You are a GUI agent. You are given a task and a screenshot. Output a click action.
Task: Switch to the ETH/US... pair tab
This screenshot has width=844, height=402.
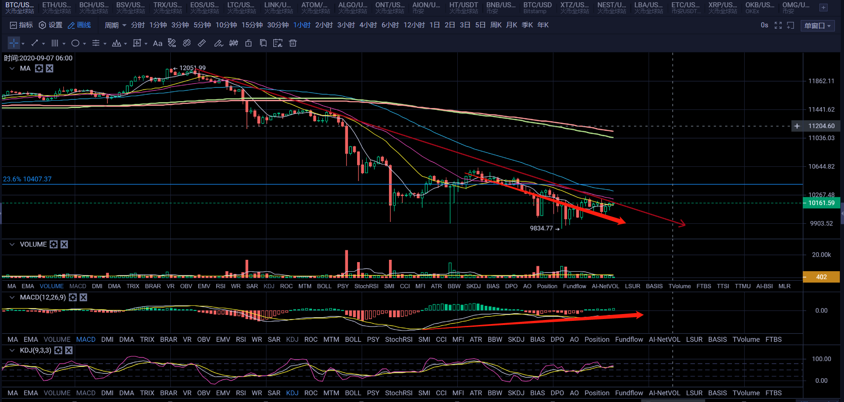(56, 8)
